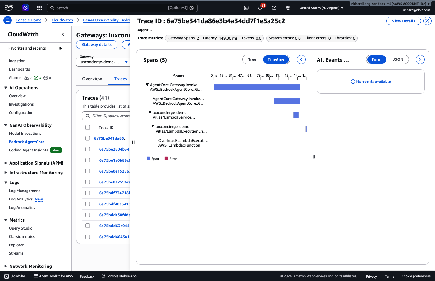Check the box for trace 6a75bdf734718
435x281 pixels.
point(88,193)
